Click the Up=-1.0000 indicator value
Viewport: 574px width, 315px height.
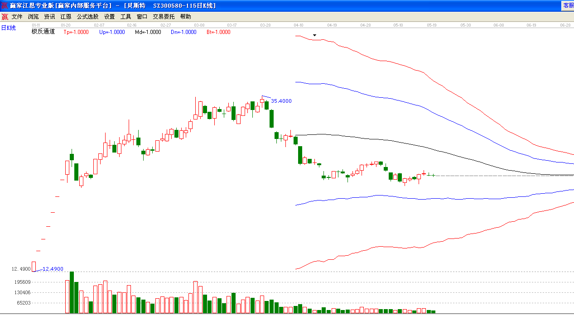coord(112,32)
